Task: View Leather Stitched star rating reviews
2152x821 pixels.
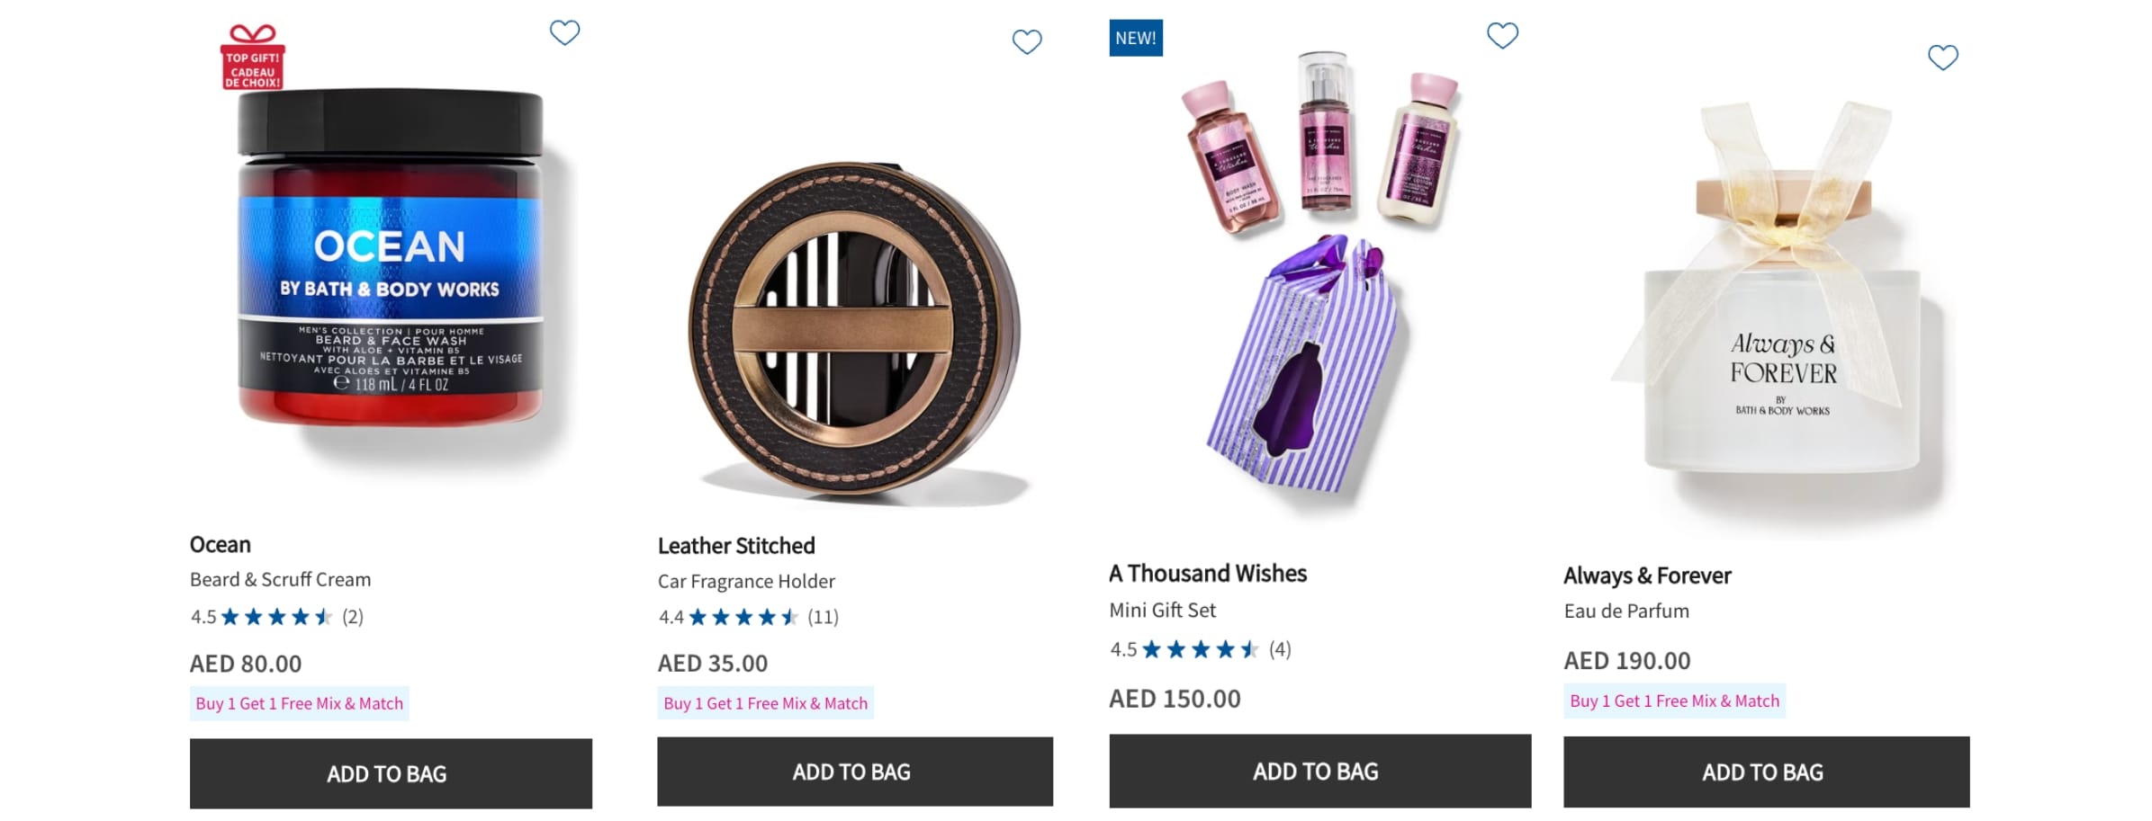Action: tap(744, 617)
